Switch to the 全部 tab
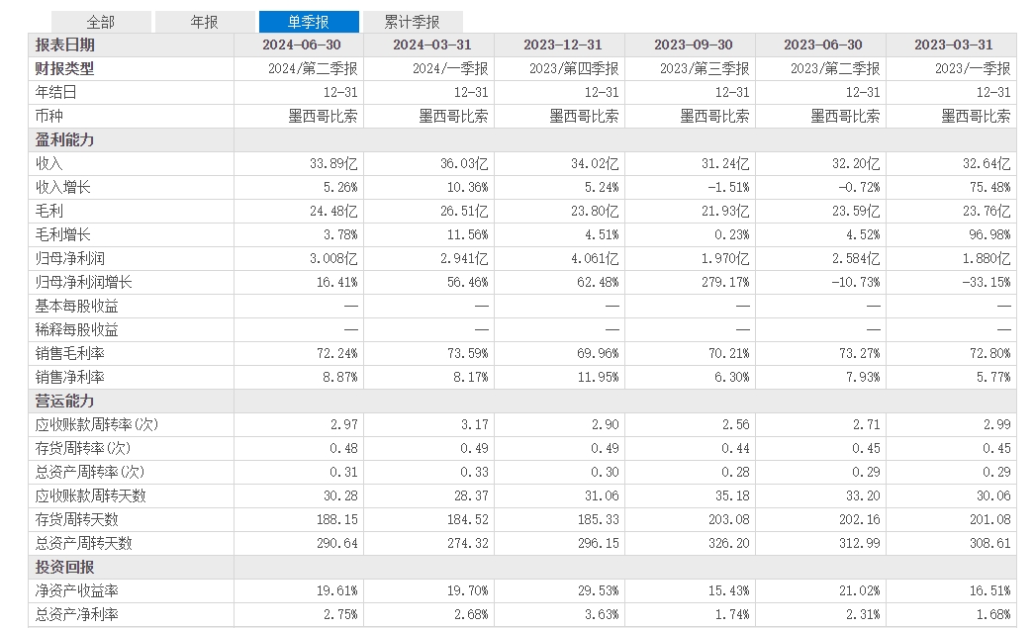 (x=101, y=22)
